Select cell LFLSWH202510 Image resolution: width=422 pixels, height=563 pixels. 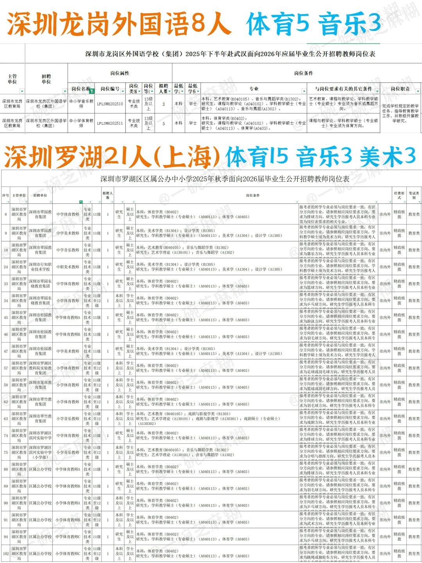110,104
